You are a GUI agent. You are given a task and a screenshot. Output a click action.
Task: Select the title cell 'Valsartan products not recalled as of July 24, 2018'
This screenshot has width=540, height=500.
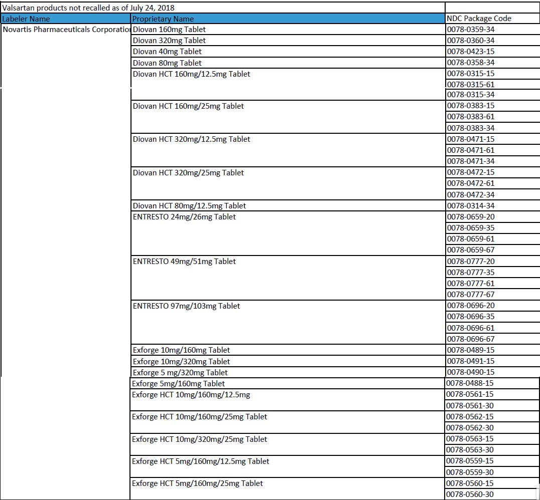[223, 8]
